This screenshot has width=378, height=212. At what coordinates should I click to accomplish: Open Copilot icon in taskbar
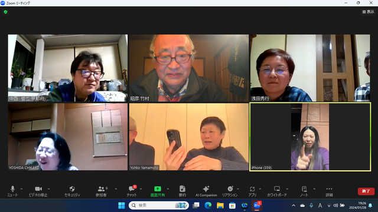245,206
